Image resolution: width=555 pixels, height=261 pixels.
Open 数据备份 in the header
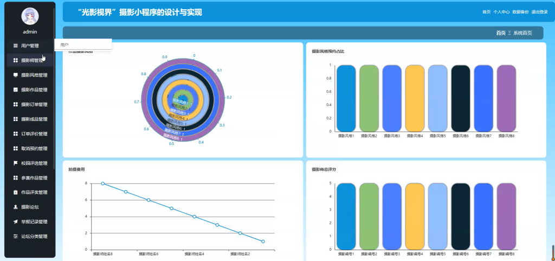click(x=521, y=12)
